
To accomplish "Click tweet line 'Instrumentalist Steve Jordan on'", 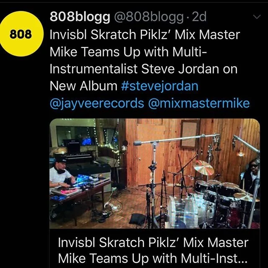I will (x=144, y=69).
